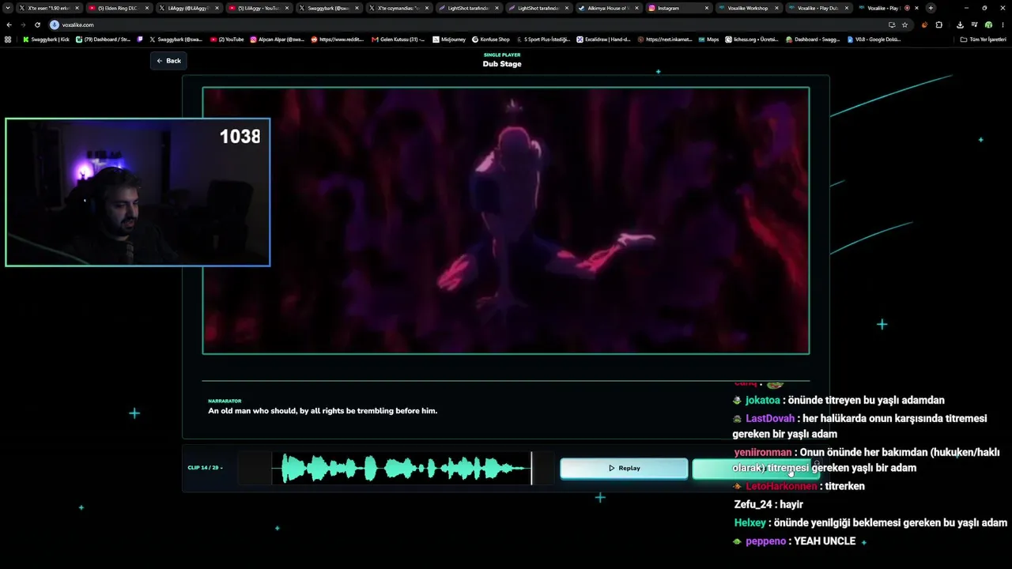1012x569 pixels.
Task: Close the Instagram tab
Action: (x=705, y=8)
